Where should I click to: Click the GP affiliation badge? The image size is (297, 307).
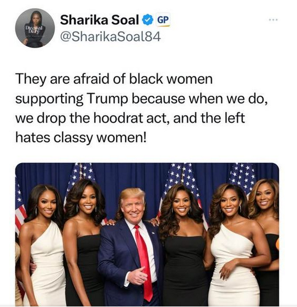[163, 20]
